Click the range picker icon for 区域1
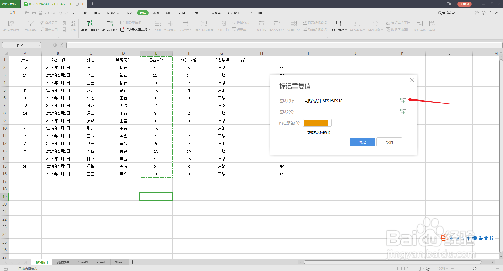 click(403, 101)
